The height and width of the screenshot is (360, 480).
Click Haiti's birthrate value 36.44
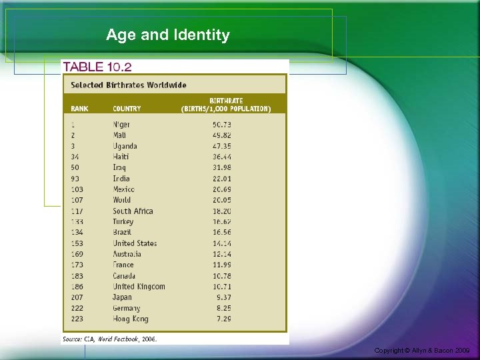point(222,157)
